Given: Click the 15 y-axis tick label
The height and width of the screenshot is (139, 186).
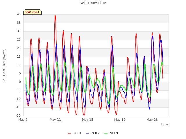Looking at the screenshot, I should pyautogui.click(x=19, y=57).
